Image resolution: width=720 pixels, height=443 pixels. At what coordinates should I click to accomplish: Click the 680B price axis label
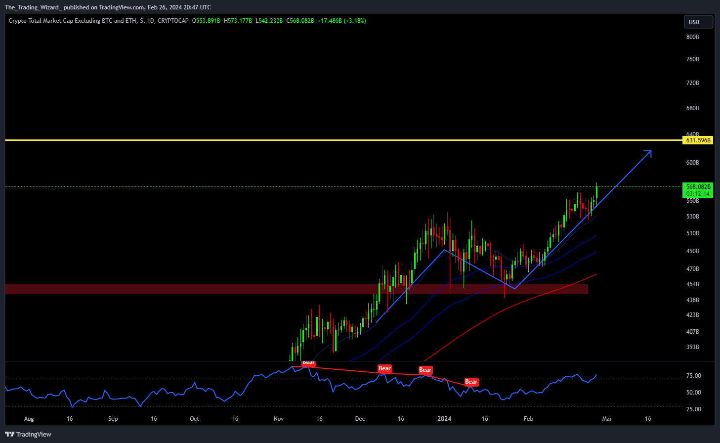(693, 108)
